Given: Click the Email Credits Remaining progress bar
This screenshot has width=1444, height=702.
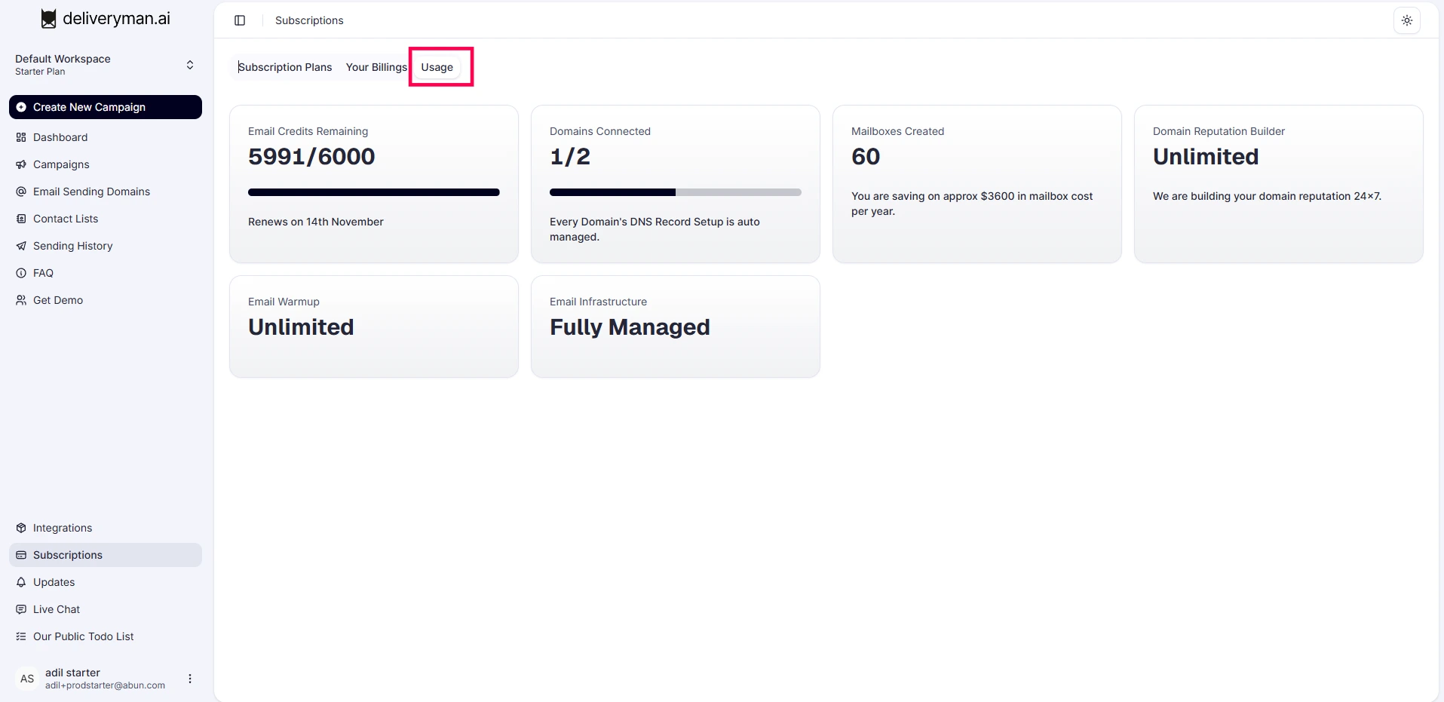Looking at the screenshot, I should 373,192.
